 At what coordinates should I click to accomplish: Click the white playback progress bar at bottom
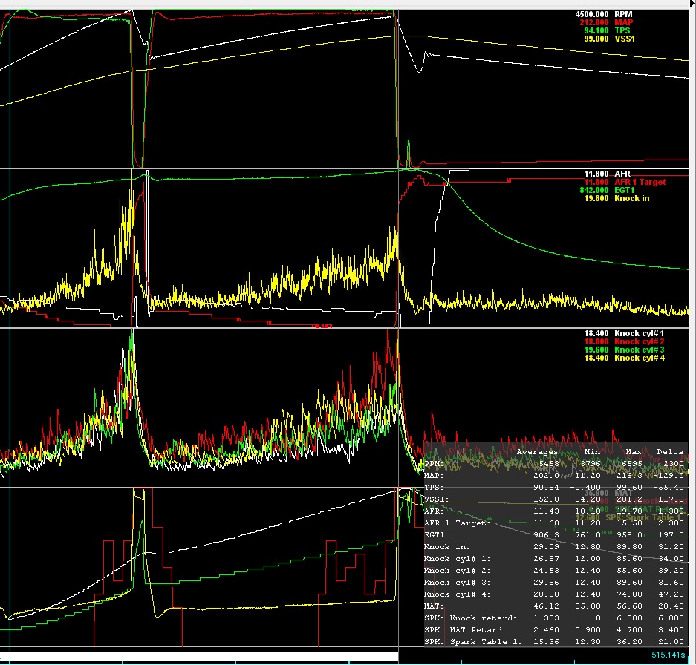point(199,655)
